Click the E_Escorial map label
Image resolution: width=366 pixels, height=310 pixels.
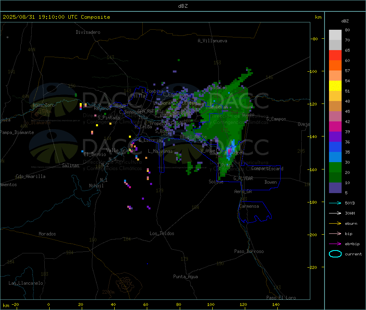coord(150,140)
